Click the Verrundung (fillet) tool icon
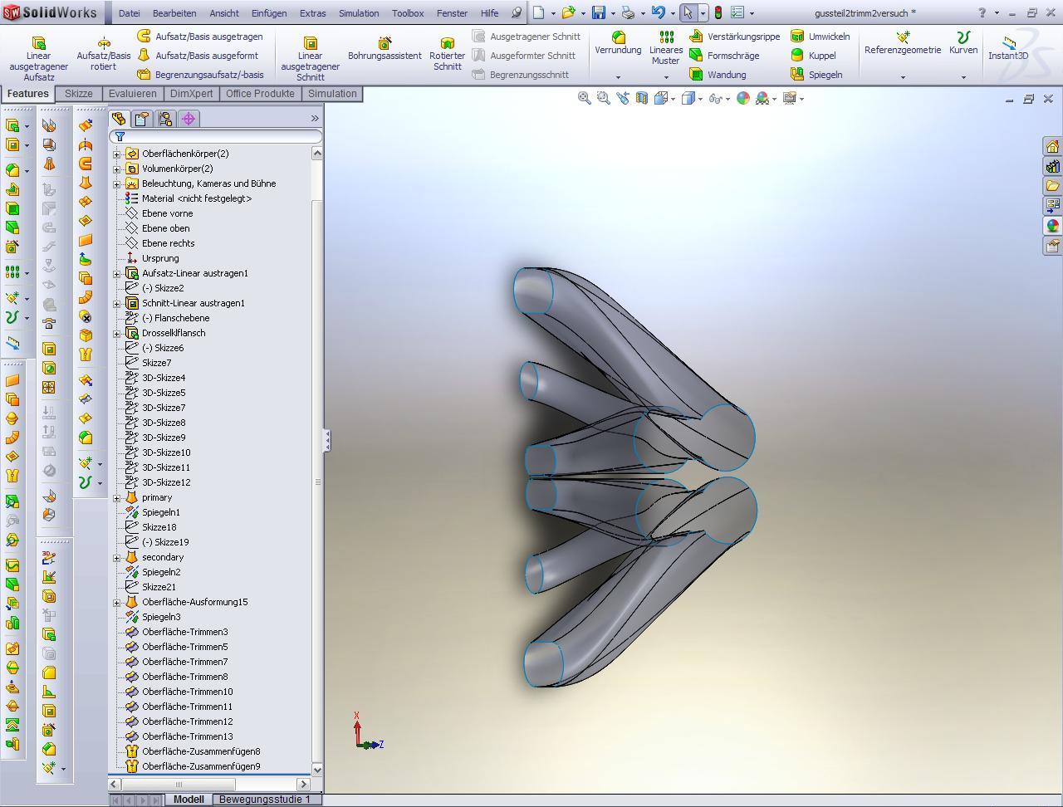Viewport: 1063px width, 807px height. (618, 37)
